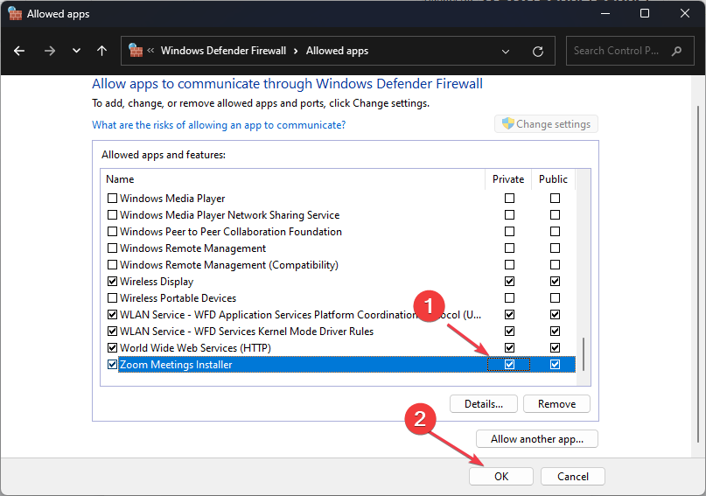Viewport: 706px width, 496px height.
Task: Enable Windows Media Player name checkbox
Action: coord(113,198)
